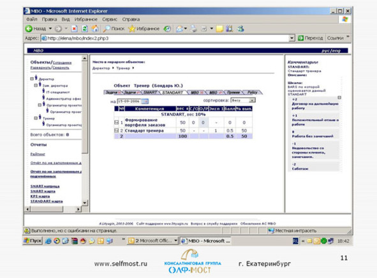Click the Back (Назад) arrow icon

click(x=29, y=29)
